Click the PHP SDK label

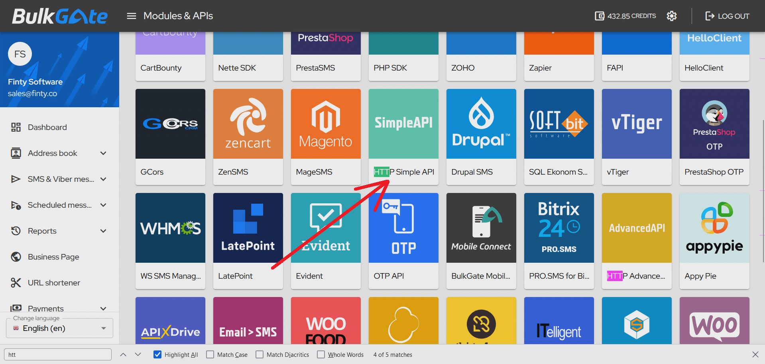[x=390, y=68]
